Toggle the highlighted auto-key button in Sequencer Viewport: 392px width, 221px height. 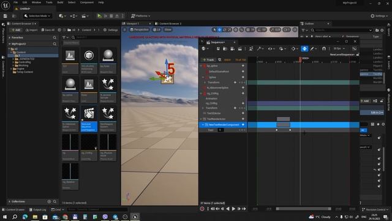tap(304, 49)
